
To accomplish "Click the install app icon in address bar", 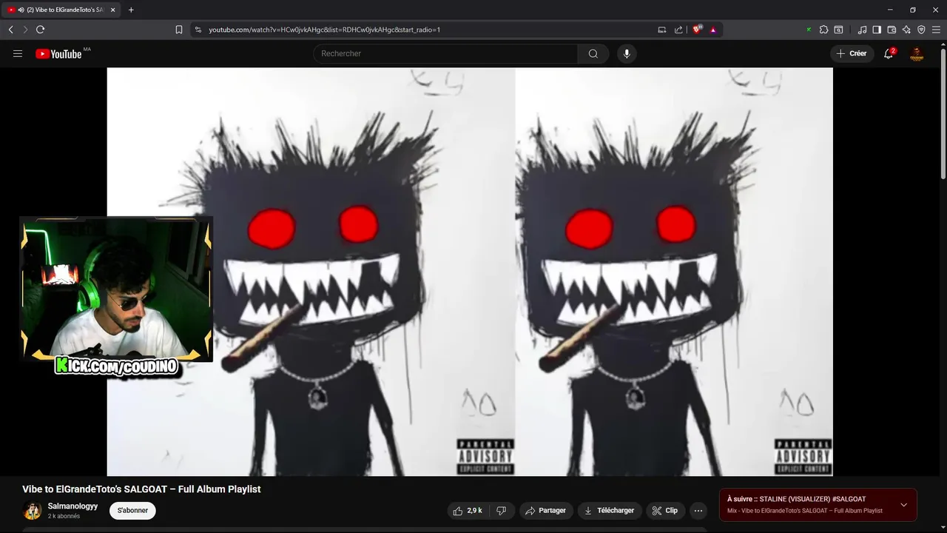I will (662, 30).
